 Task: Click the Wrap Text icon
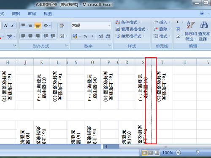62,26
